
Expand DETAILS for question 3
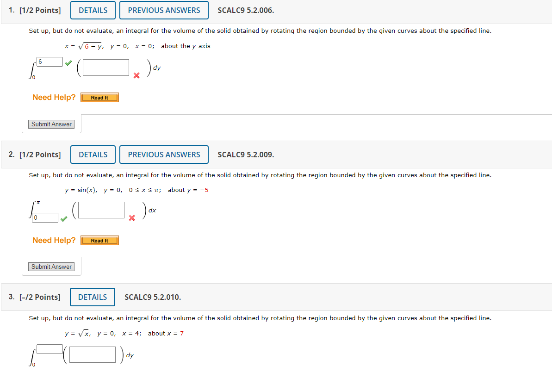[93, 297]
